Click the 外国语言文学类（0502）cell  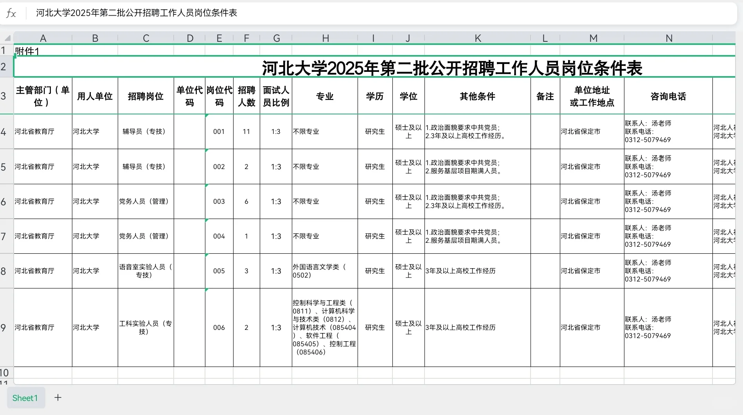pos(325,271)
